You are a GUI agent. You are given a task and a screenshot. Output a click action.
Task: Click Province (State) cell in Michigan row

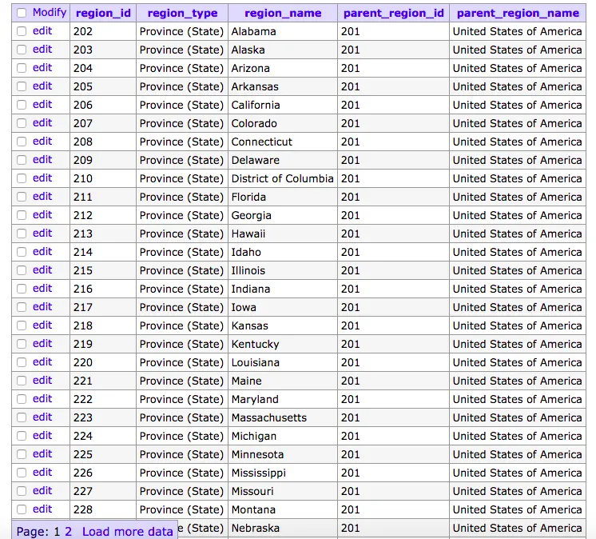point(182,436)
